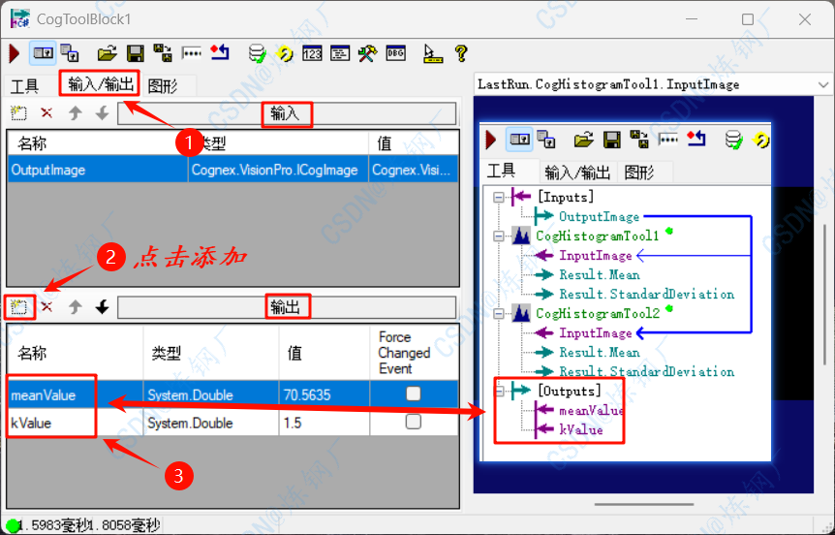835x535 pixels.
Task: Click the 1.8058毫秒 status bar text
Action: pos(124,526)
